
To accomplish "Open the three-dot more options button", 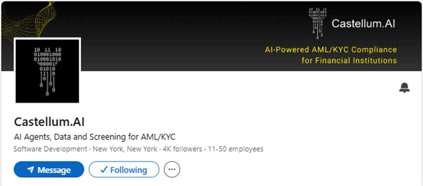I will [172, 169].
